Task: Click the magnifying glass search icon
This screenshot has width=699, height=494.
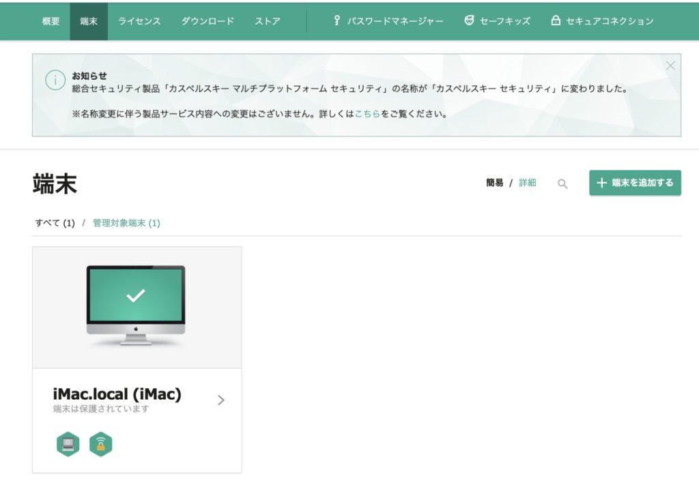Action: (x=562, y=184)
